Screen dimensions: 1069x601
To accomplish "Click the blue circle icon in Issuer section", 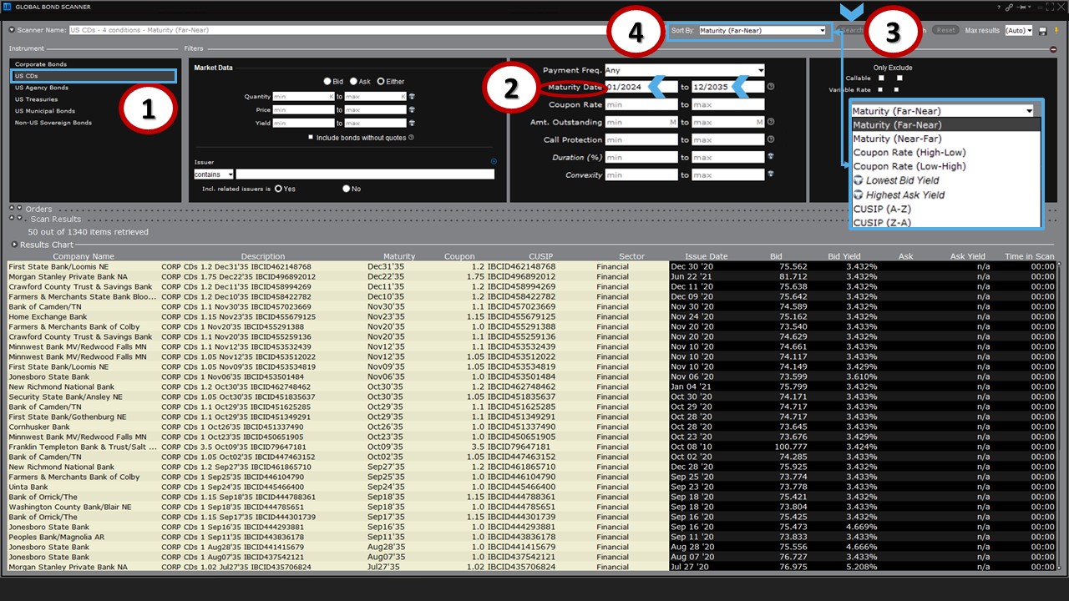I will [494, 161].
